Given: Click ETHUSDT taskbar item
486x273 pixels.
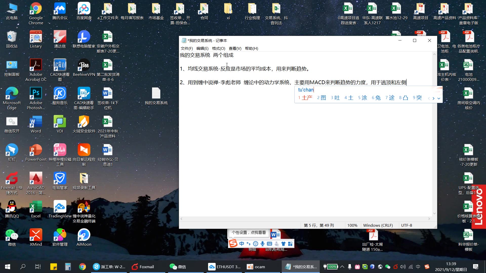Looking at the screenshot, I should (x=224, y=266).
